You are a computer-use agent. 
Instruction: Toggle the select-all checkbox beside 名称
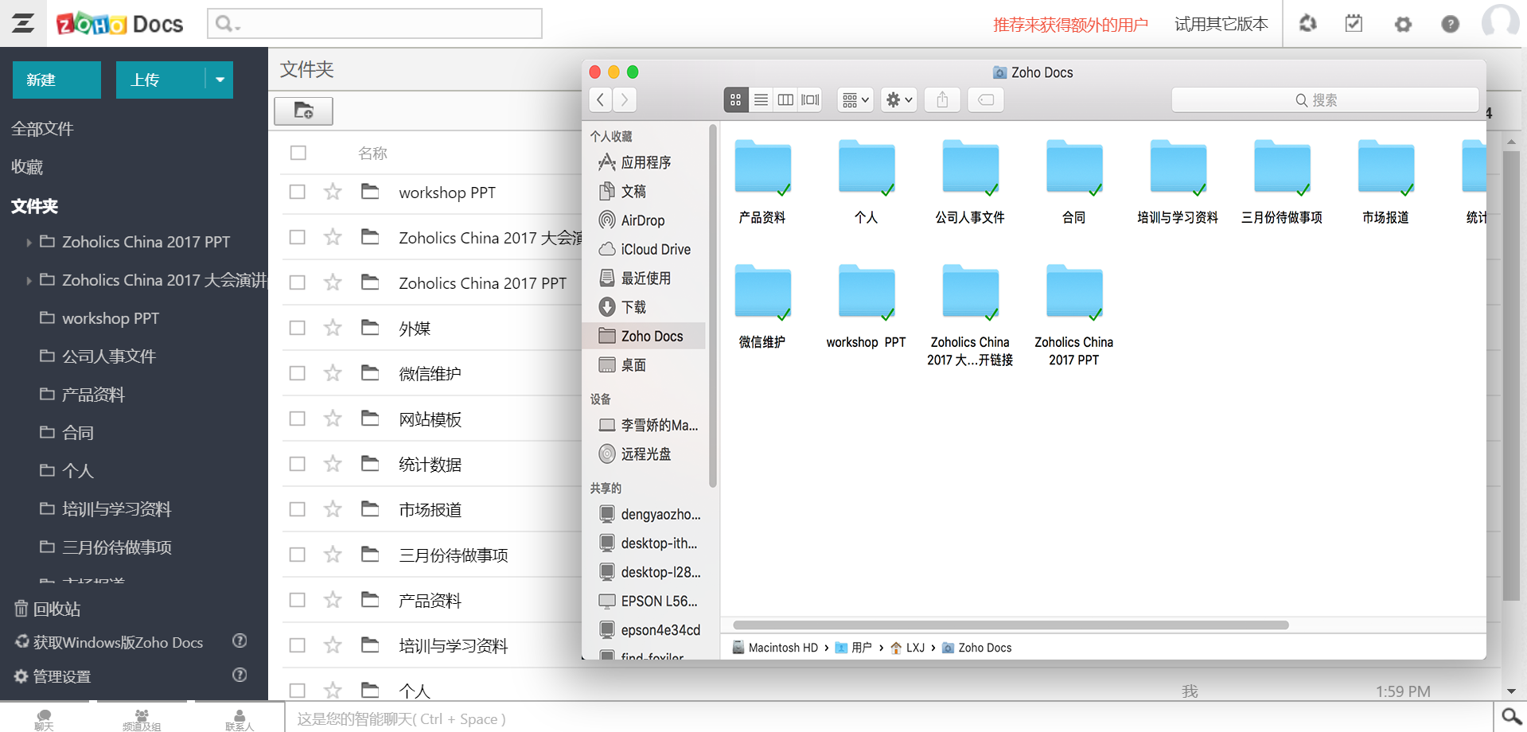click(x=298, y=152)
